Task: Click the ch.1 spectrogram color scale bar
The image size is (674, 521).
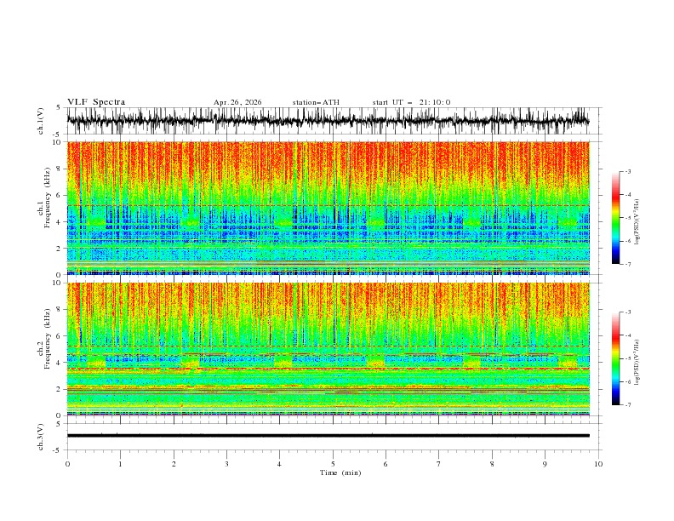Action: [x=615, y=218]
